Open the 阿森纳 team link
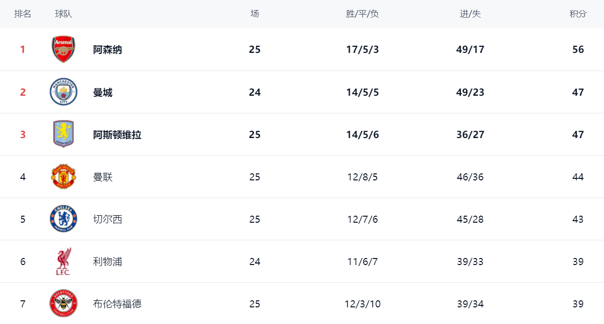Screen dimensions: 604x324 tap(107, 50)
